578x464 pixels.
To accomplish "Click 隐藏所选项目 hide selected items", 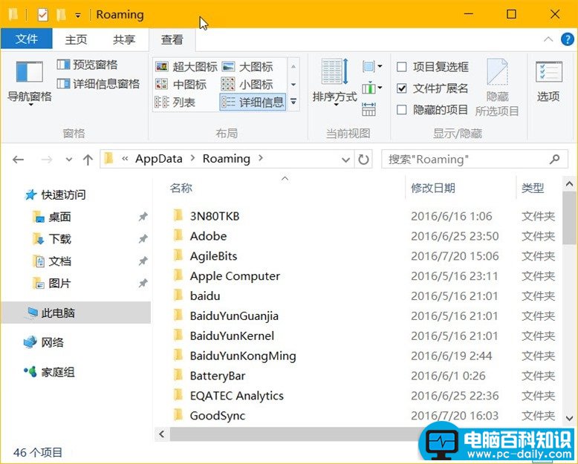I will click(497, 88).
